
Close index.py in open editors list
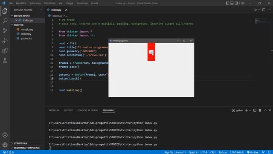pos(16,20)
